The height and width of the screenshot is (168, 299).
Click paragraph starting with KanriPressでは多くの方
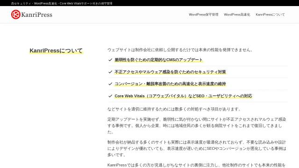click(x=196, y=165)
